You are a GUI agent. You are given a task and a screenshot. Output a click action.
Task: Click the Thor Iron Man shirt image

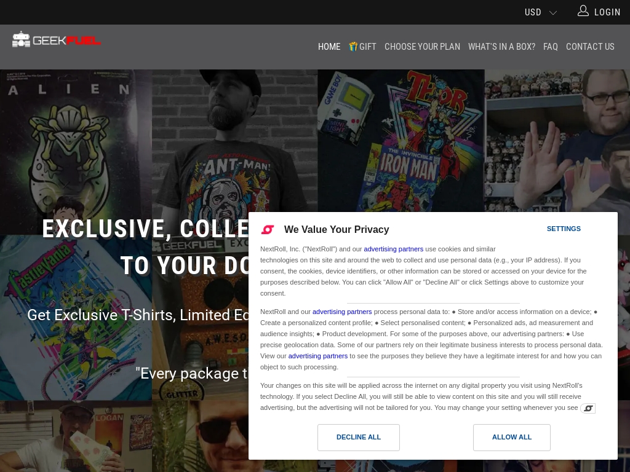point(401,141)
